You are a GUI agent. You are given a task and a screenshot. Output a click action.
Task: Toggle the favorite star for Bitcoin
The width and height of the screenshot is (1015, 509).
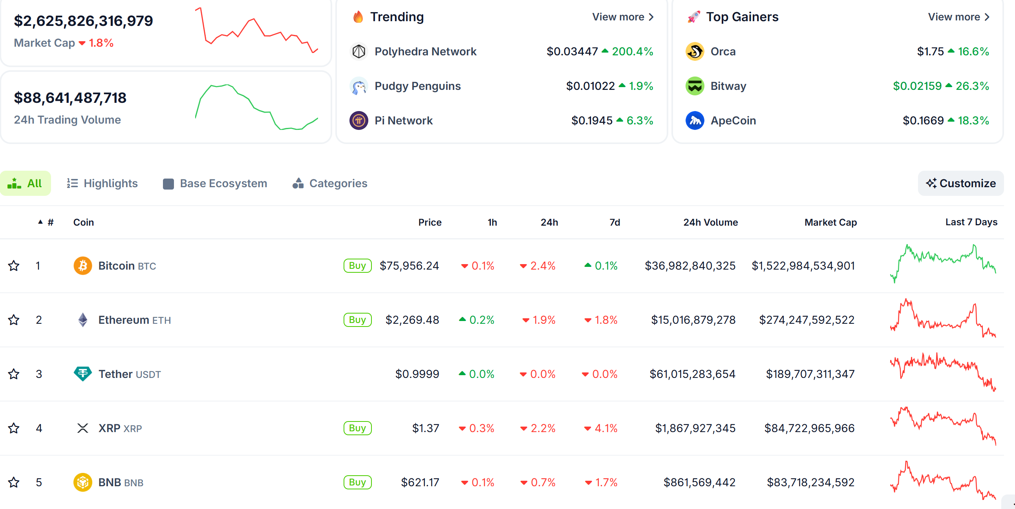click(14, 266)
